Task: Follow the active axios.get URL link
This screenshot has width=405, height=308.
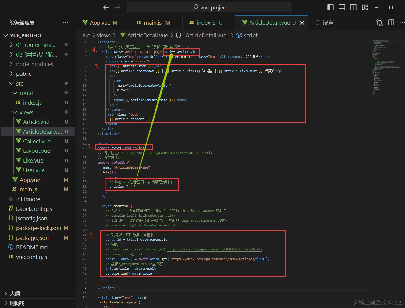Action: 218,259
